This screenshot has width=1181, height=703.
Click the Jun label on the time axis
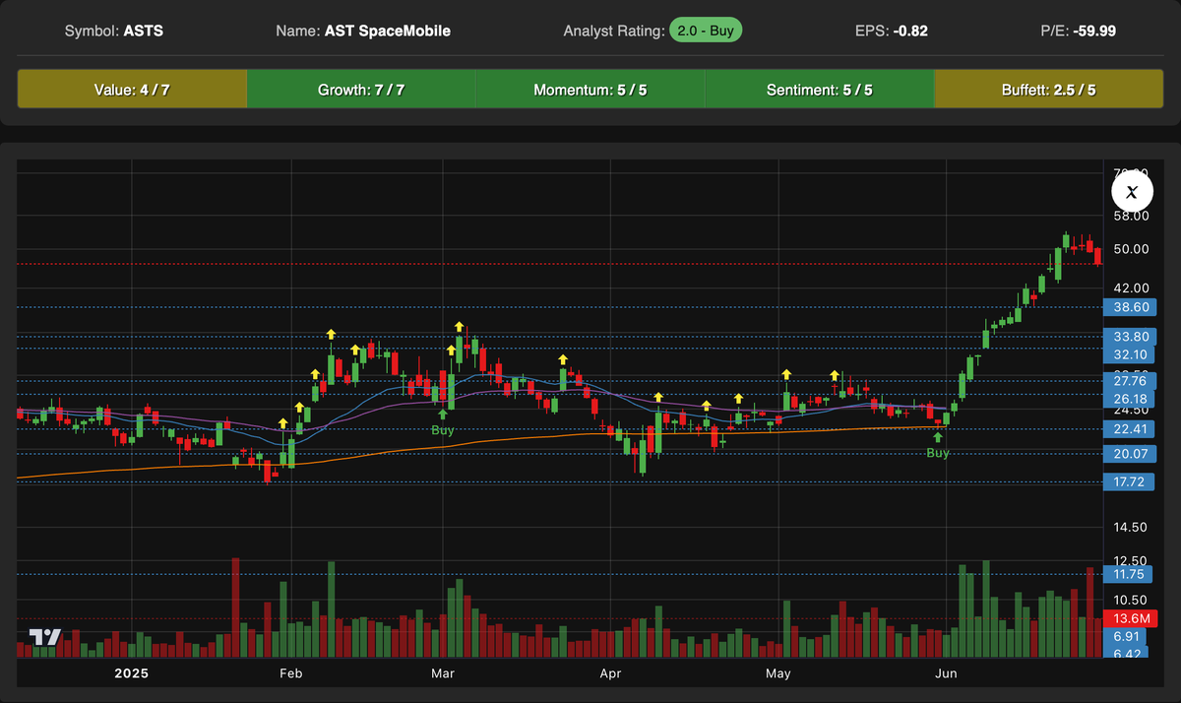(x=946, y=673)
